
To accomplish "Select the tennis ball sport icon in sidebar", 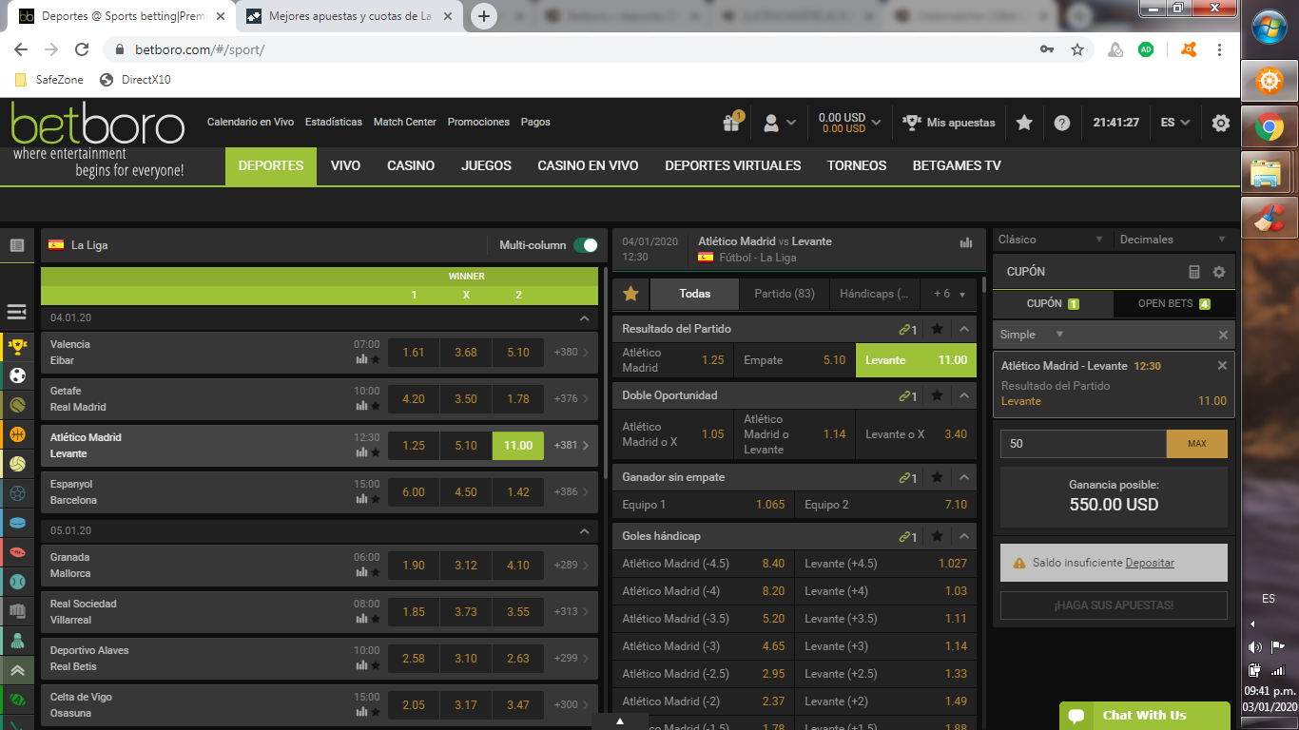I will [x=17, y=405].
